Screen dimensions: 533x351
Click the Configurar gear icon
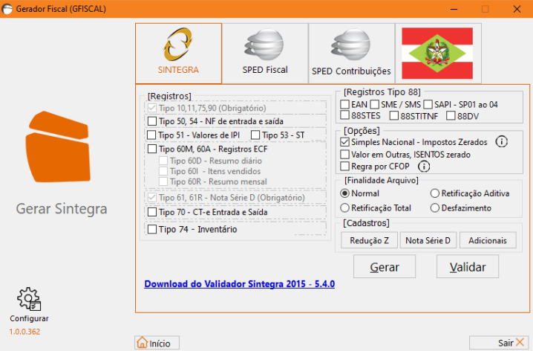29,299
